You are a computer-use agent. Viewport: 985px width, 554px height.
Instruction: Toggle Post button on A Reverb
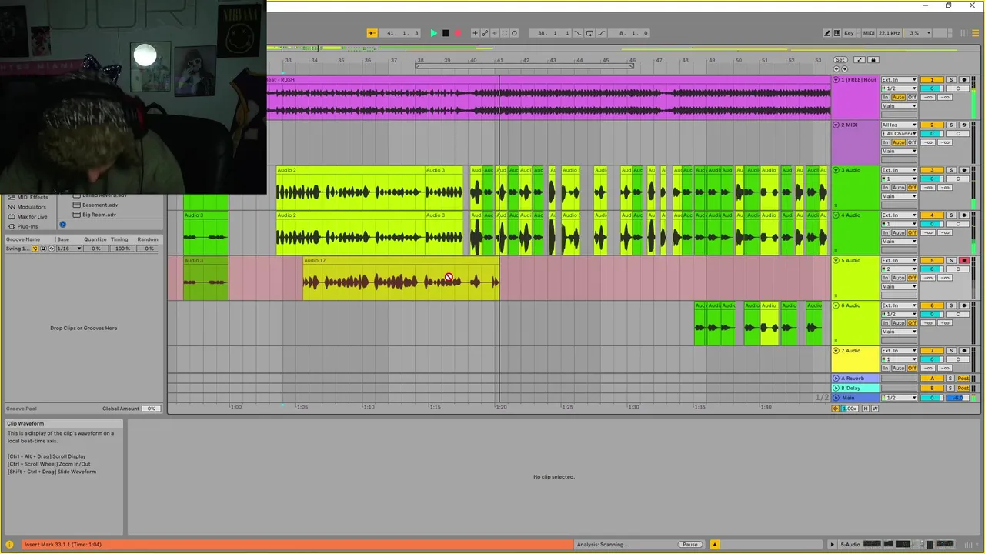[963, 379]
